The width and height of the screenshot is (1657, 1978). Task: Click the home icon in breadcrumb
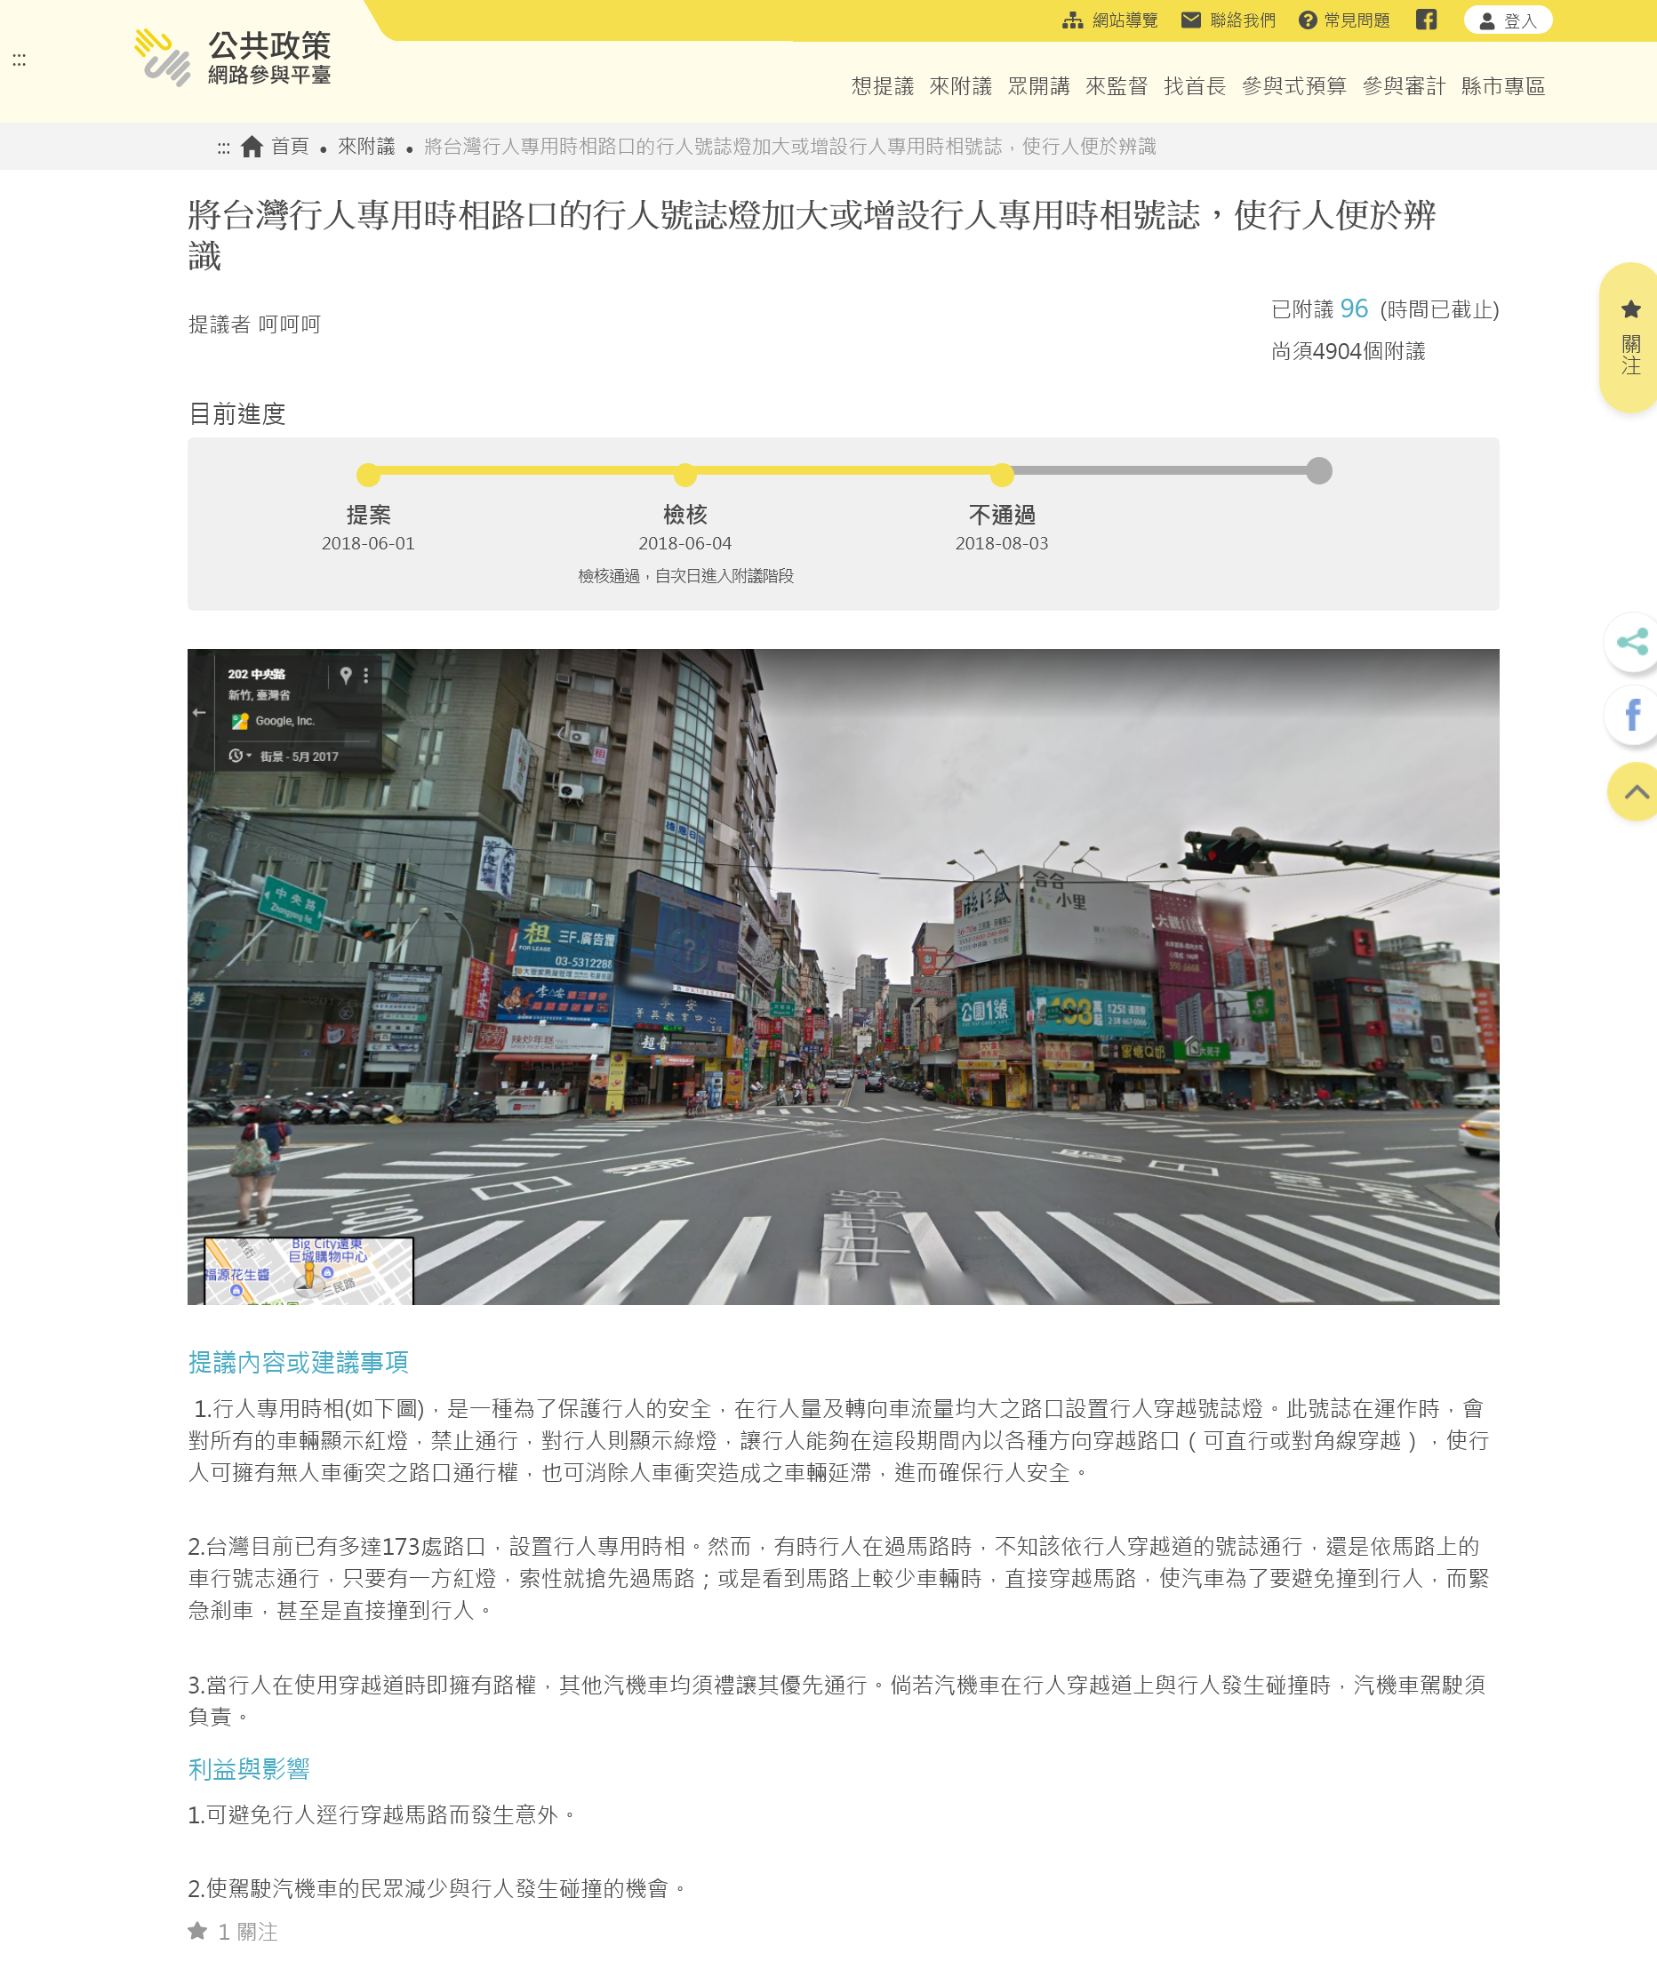252,146
